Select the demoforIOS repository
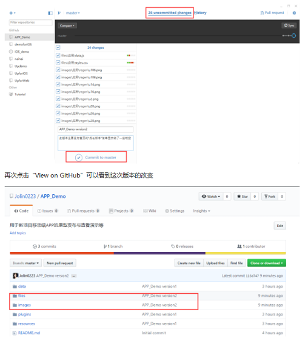This screenshot has height=343, width=308. coord(29,44)
